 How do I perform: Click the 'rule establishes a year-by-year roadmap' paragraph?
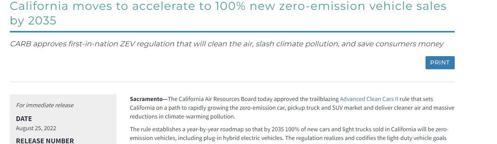pyautogui.click(x=289, y=134)
